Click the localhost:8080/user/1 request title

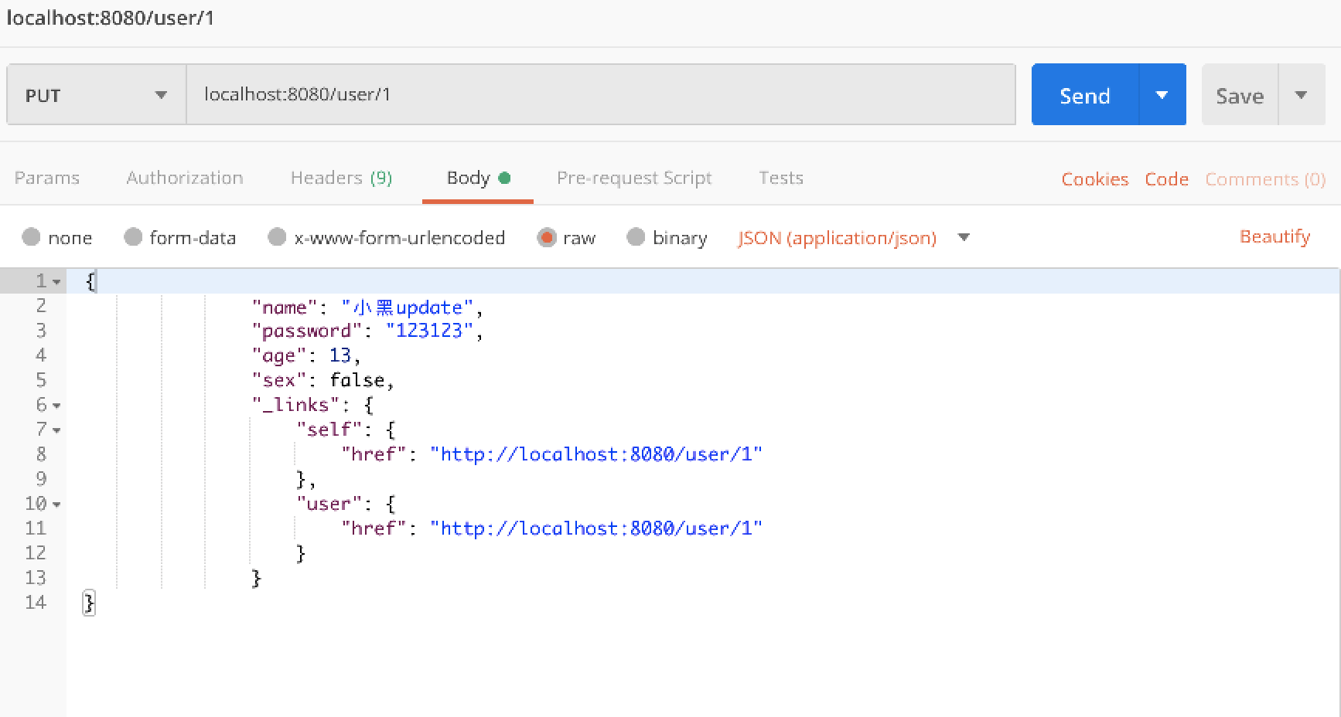tap(111, 18)
